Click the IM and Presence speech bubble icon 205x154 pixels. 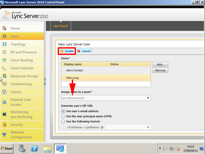click(4, 52)
